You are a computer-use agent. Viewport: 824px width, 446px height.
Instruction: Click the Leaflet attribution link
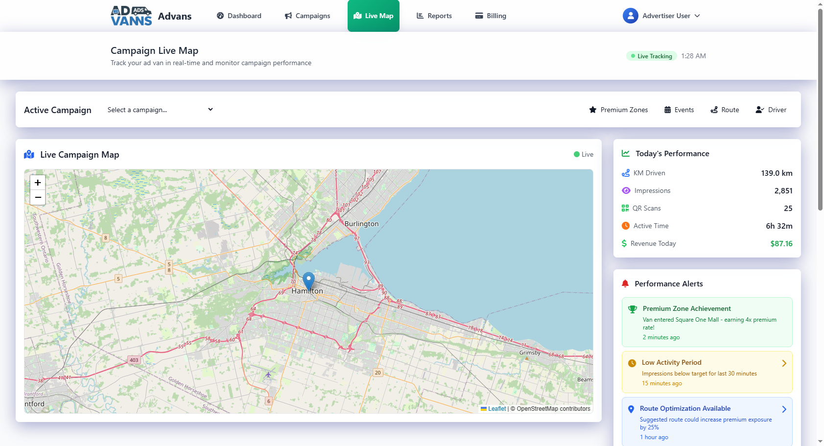[496, 409]
